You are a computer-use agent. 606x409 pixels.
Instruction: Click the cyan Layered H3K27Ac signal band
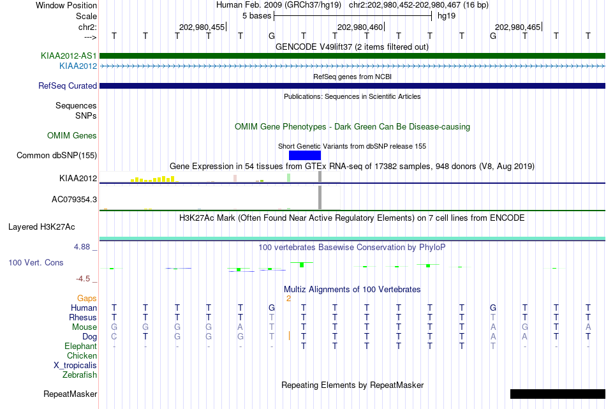(352, 239)
